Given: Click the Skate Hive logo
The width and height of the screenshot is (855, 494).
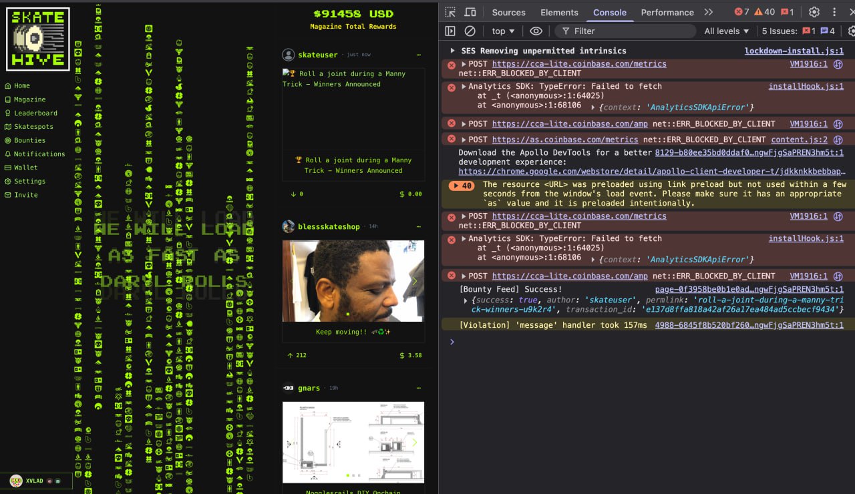Looking at the screenshot, I should (38, 39).
